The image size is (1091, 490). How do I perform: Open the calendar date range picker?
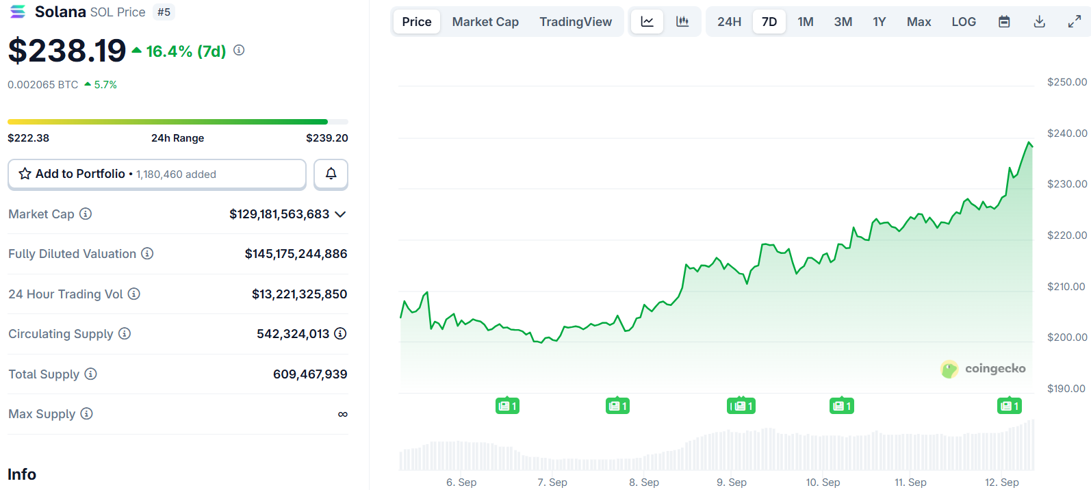point(1004,22)
